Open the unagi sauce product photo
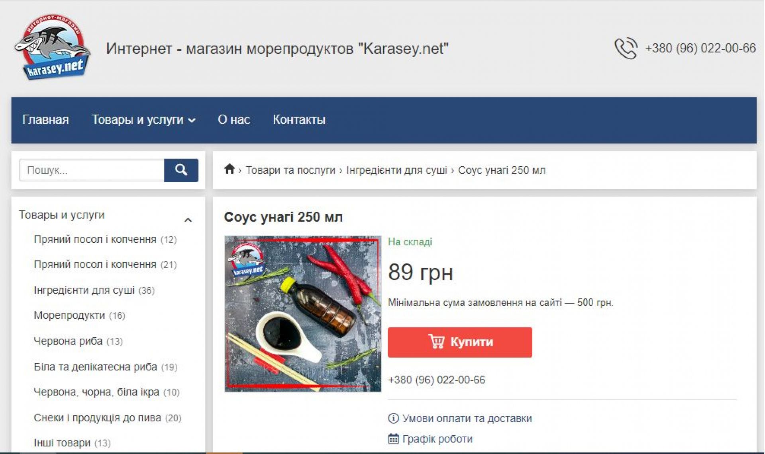This screenshot has height=454, width=765. point(303,314)
